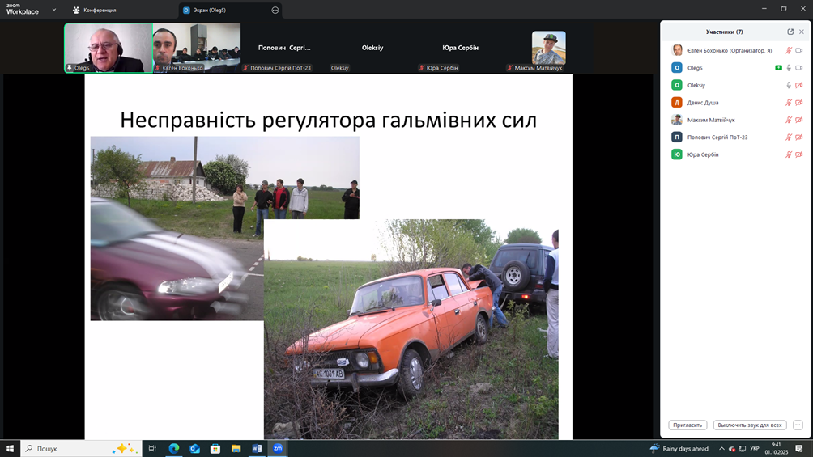Toggle Євген Бохонько's camera icon

click(798, 50)
